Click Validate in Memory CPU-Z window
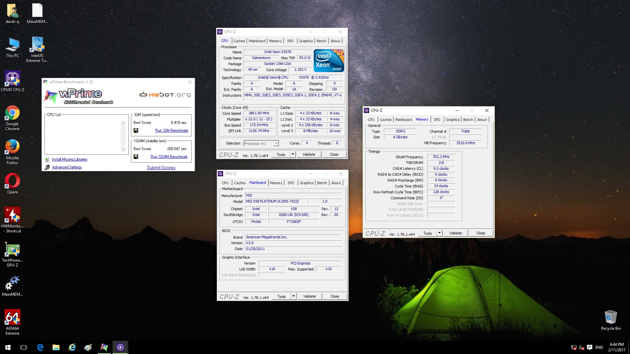 point(455,233)
